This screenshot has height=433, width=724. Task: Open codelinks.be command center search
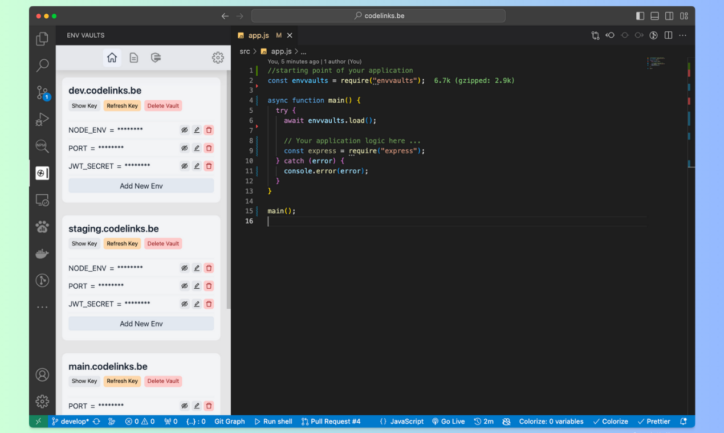379,16
